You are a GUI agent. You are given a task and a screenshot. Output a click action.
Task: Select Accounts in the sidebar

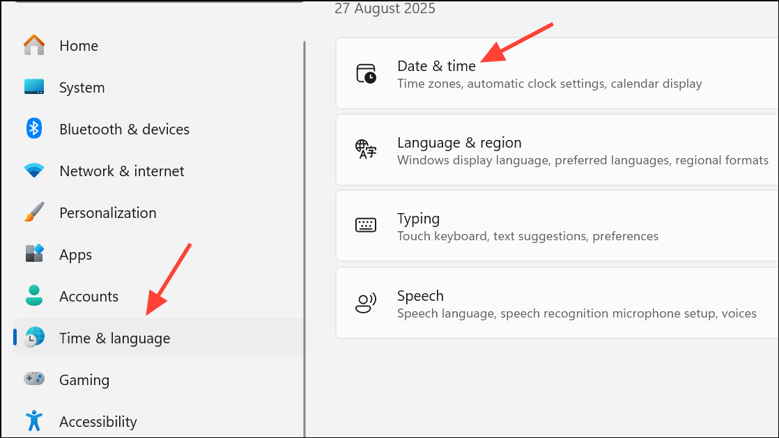[x=89, y=297]
